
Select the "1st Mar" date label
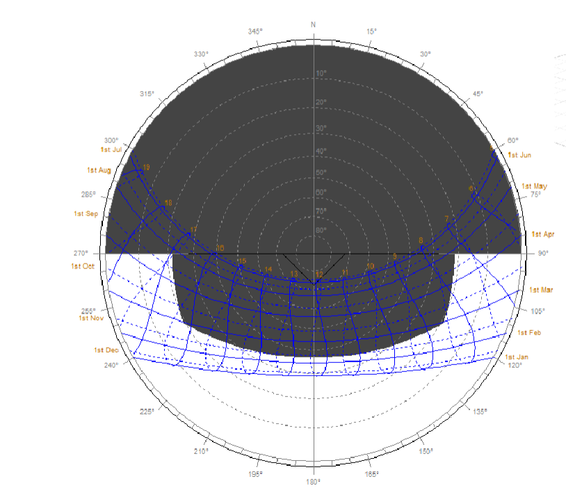tap(541, 290)
